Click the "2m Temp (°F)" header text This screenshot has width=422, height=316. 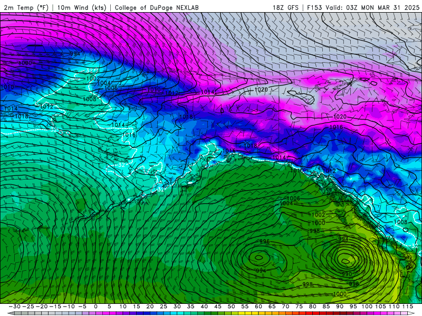[26, 7]
